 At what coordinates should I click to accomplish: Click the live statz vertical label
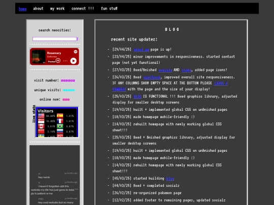pos(34,114)
